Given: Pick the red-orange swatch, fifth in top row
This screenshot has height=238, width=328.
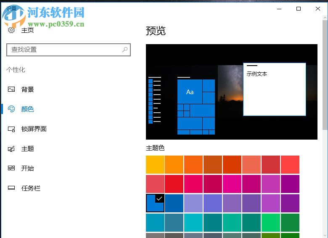Looking at the screenshot, I should 232,164.
